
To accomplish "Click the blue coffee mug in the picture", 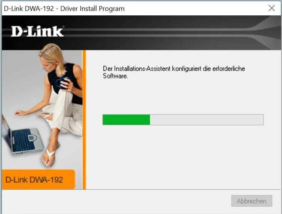I will point(64,83).
